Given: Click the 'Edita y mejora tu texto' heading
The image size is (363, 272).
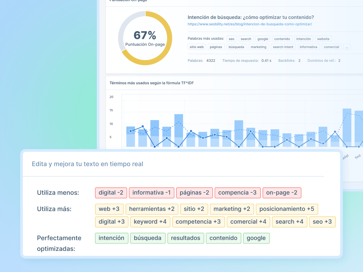Looking at the screenshot, I should [x=87, y=164].
